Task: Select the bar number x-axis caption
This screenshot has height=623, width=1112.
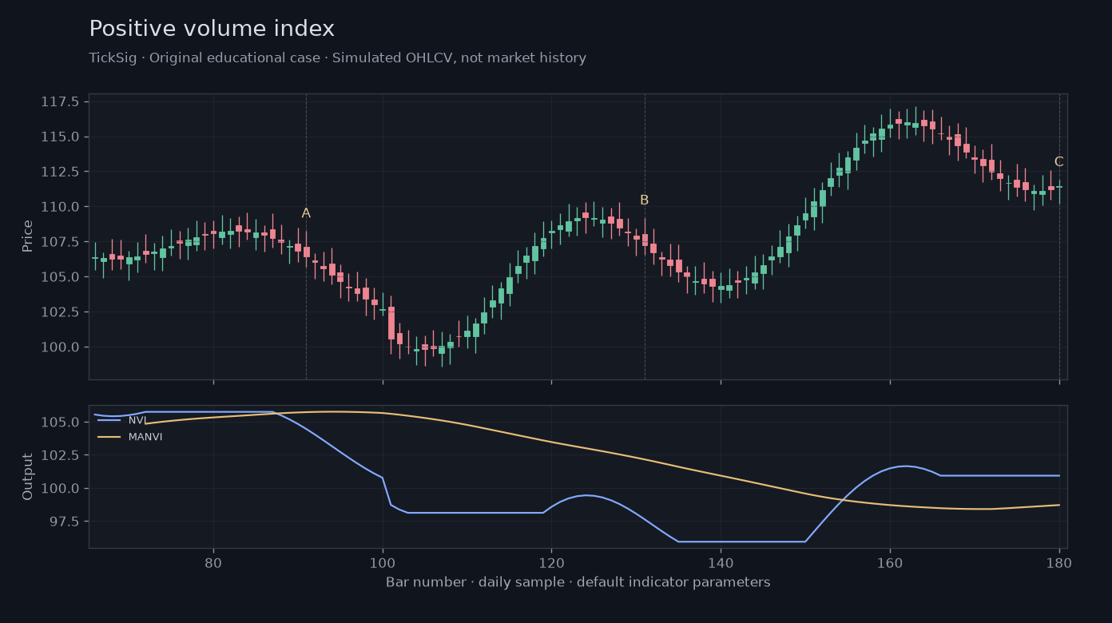Action: click(x=578, y=582)
